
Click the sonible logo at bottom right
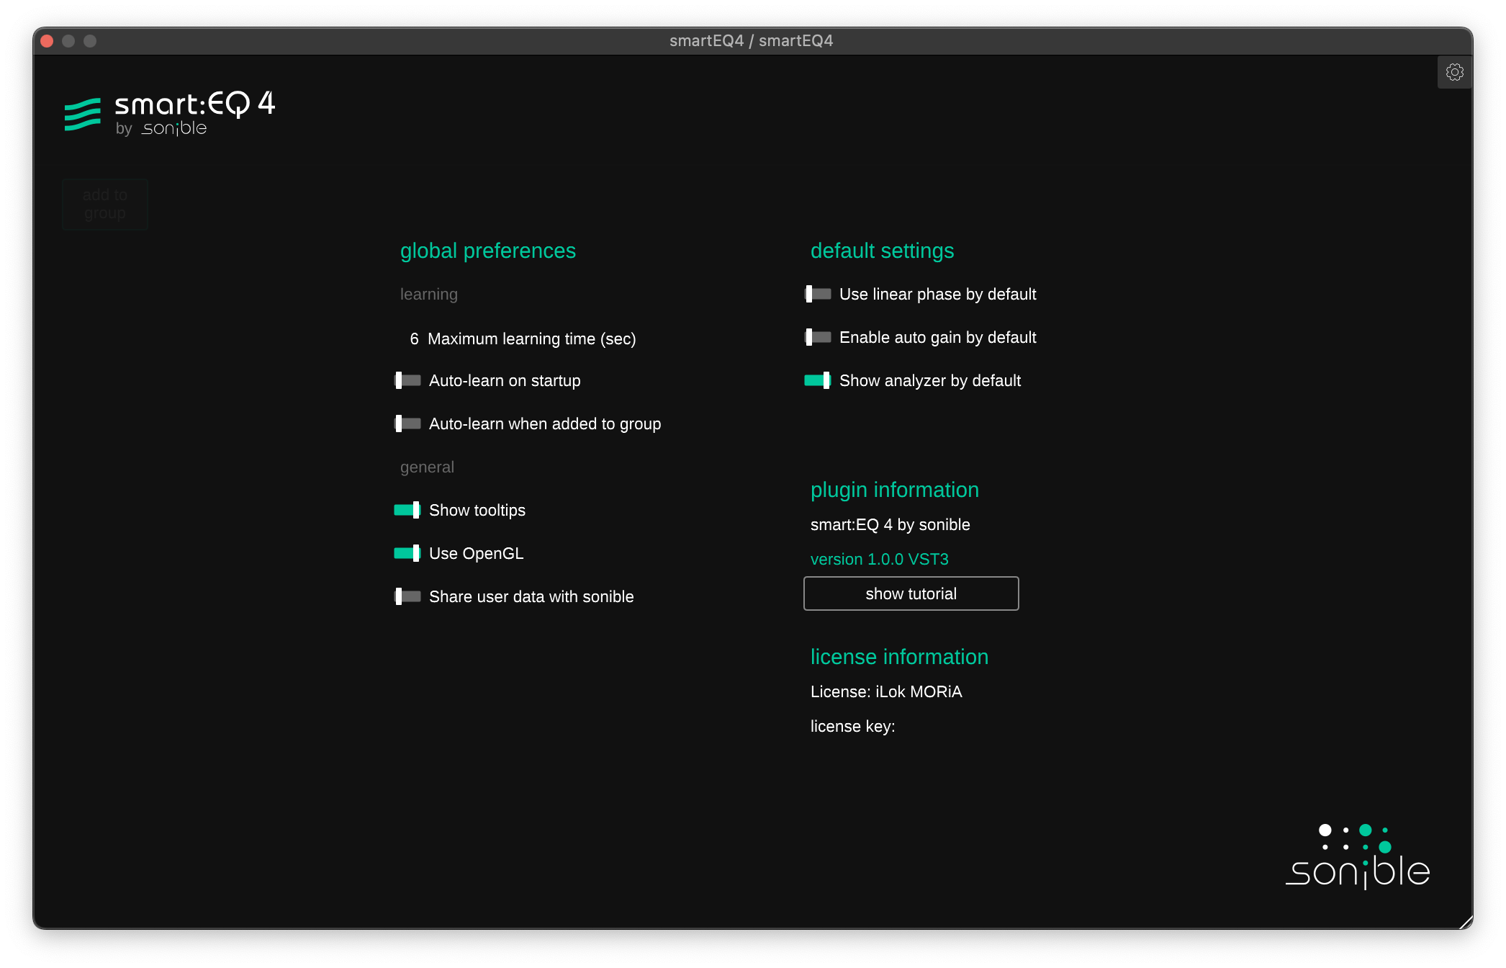coord(1357,857)
